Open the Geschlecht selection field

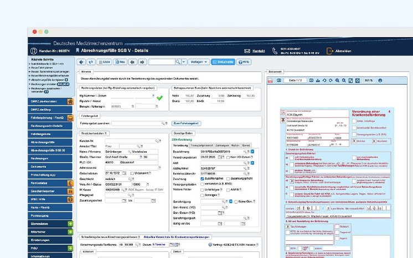[118, 179]
